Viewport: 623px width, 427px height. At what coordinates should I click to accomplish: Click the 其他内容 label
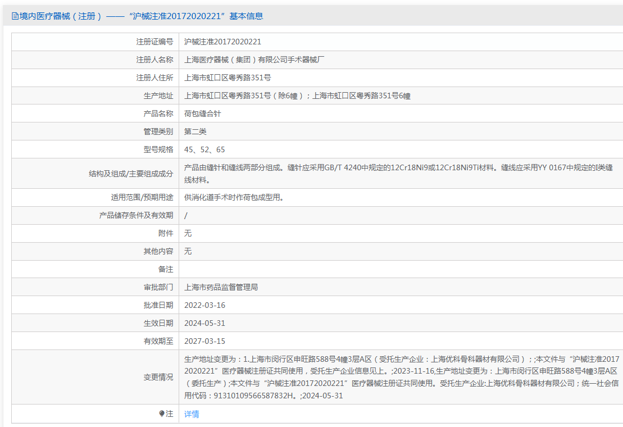(x=158, y=251)
